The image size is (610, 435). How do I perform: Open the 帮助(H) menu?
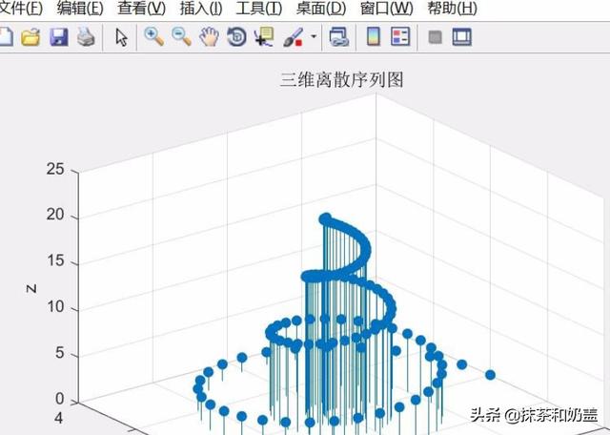coord(453,8)
